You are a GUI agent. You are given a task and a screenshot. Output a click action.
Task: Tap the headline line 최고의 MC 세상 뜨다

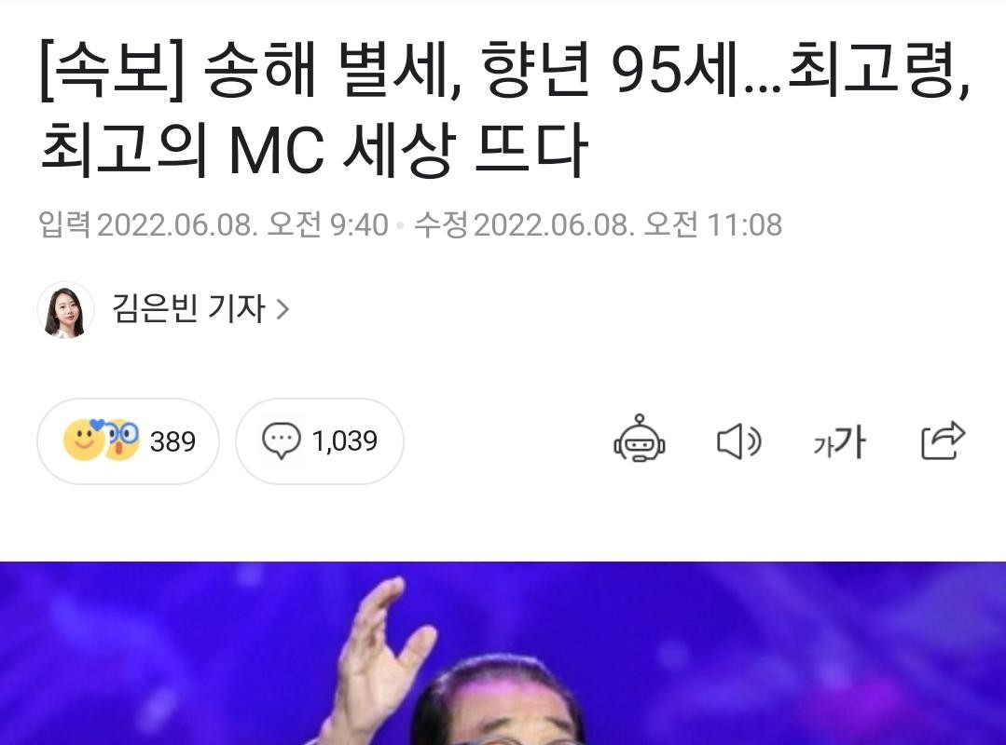pyautogui.click(x=314, y=149)
